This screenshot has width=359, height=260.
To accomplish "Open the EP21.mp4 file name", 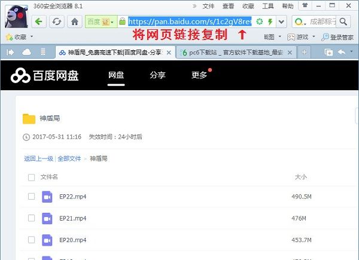I will pos(73,218).
